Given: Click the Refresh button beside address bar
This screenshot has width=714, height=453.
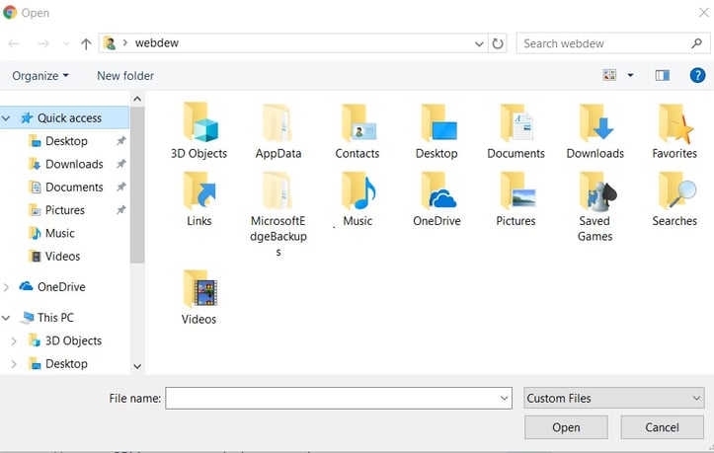Looking at the screenshot, I should pyautogui.click(x=498, y=43).
